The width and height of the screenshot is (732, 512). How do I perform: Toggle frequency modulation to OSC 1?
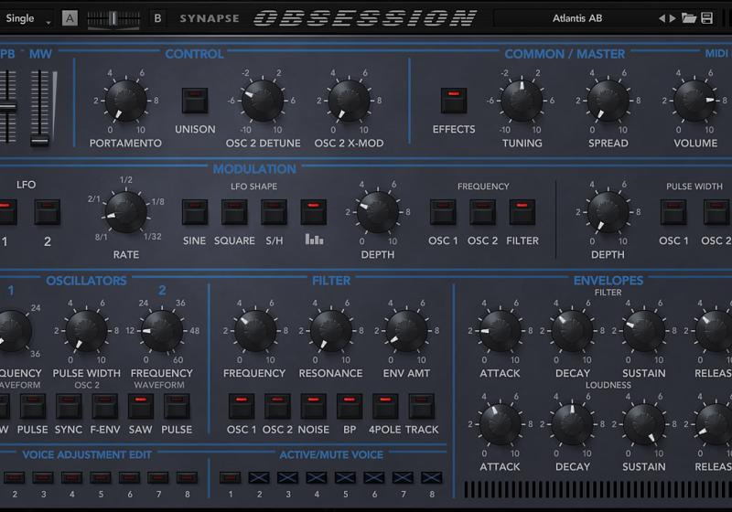443,212
